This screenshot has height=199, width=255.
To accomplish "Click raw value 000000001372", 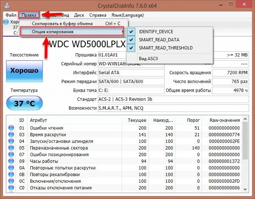I will (x=224, y=161).
